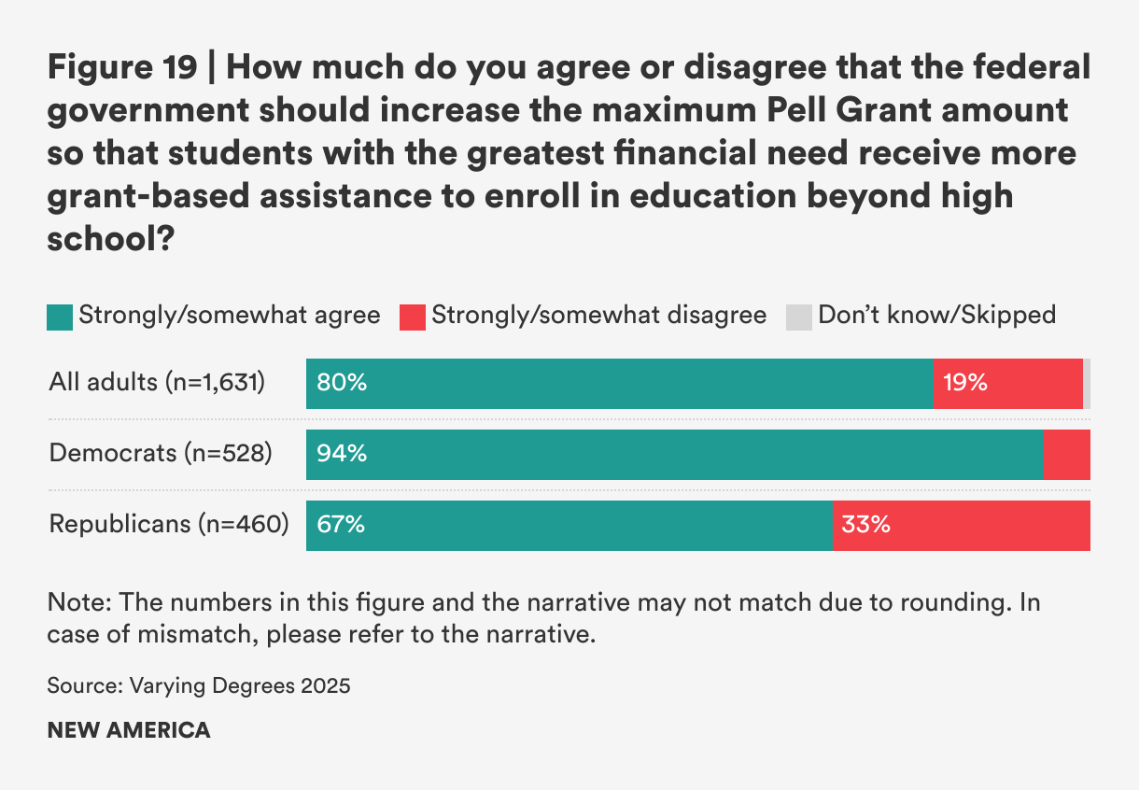Click the Democrats (n=528) row label

(161, 453)
